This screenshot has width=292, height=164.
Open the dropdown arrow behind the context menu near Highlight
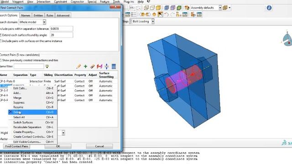[x=63, y=133]
